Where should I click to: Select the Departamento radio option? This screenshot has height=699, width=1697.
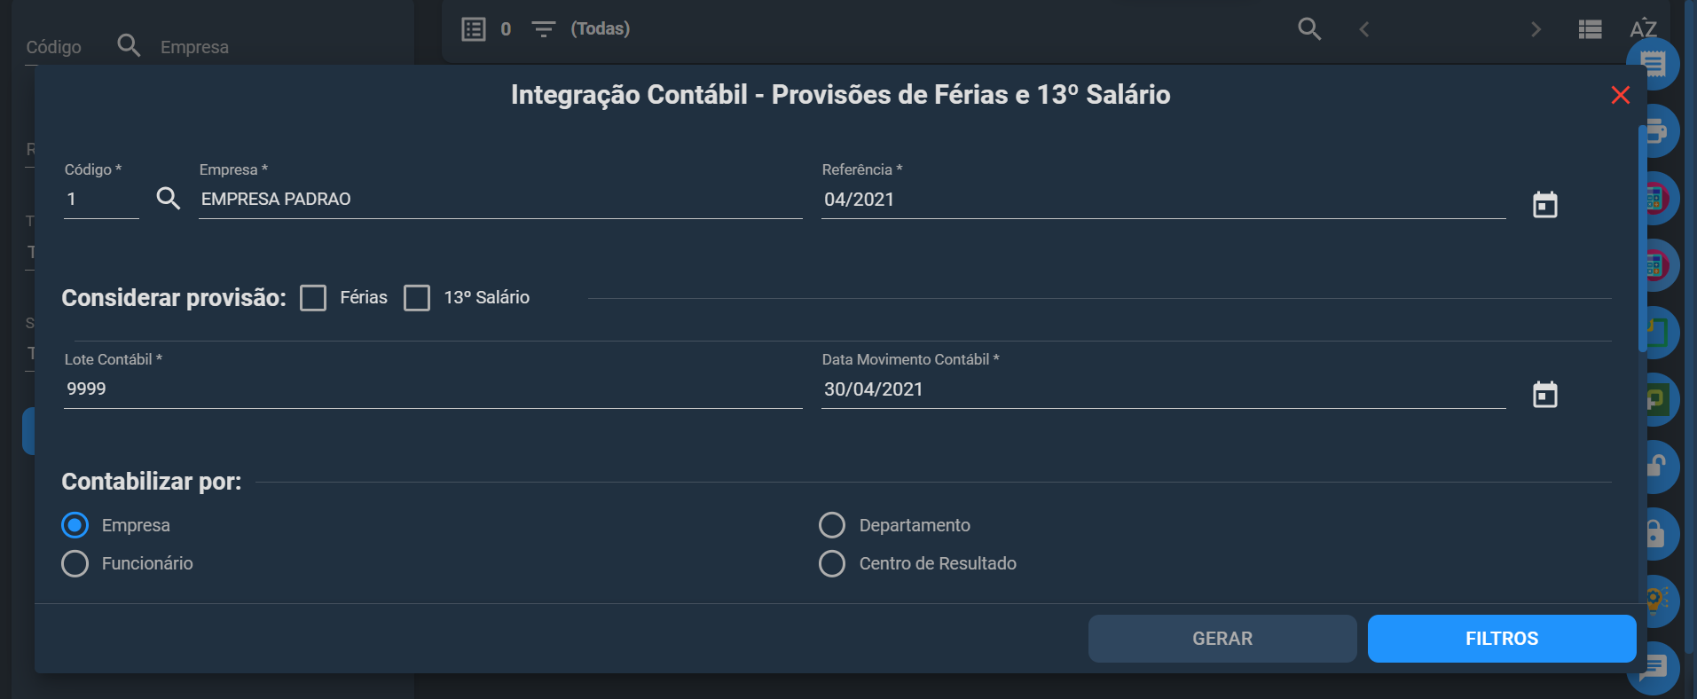coord(832,525)
